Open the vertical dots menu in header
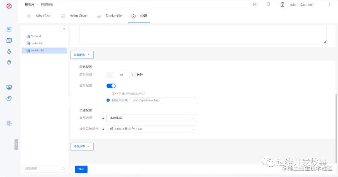The width and height of the screenshot is (338, 177). point(330,4)
